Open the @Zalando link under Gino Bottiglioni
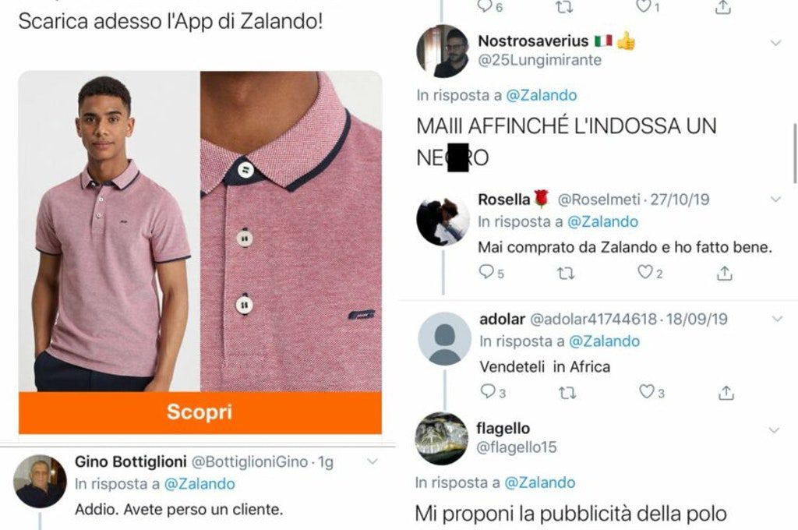798x530 pixels. (x=199, y=484)
